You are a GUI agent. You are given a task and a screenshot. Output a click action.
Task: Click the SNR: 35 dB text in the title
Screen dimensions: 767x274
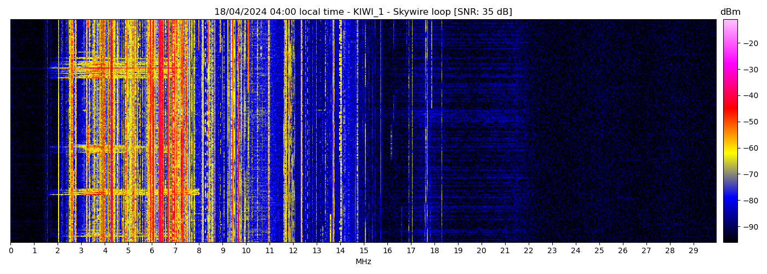pyautogui.click(x=483, y=12)
